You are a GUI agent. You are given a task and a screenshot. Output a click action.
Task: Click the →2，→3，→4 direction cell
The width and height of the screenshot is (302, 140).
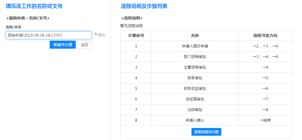pyautogui.click(x=265, y=46)
